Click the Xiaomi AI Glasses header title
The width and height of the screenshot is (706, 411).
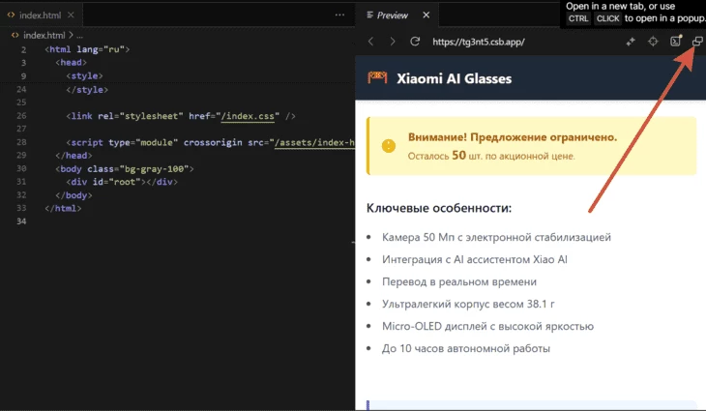pos(454,78)
